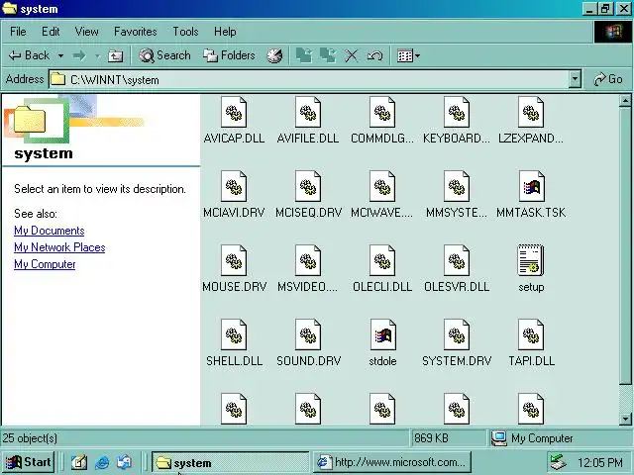Click the system taskbar button

click(231, 462)
